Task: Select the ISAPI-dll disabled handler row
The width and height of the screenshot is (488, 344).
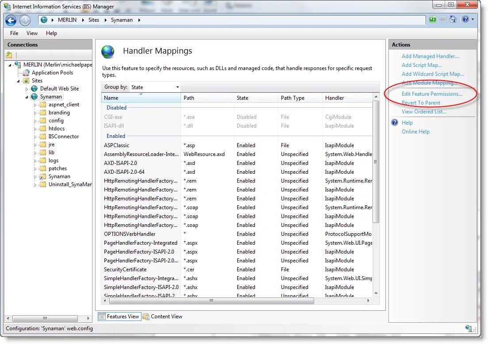Action: (x=237, y=126)
